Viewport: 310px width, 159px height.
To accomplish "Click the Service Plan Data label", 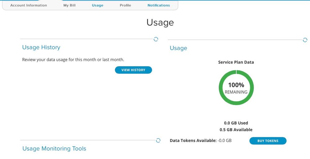I will click(x=236, y=62).
